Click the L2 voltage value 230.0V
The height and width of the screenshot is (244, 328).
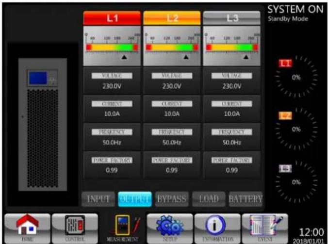(172, 86)
